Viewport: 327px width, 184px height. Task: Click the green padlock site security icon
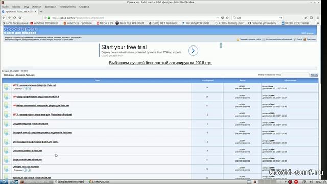pos(49,18)
